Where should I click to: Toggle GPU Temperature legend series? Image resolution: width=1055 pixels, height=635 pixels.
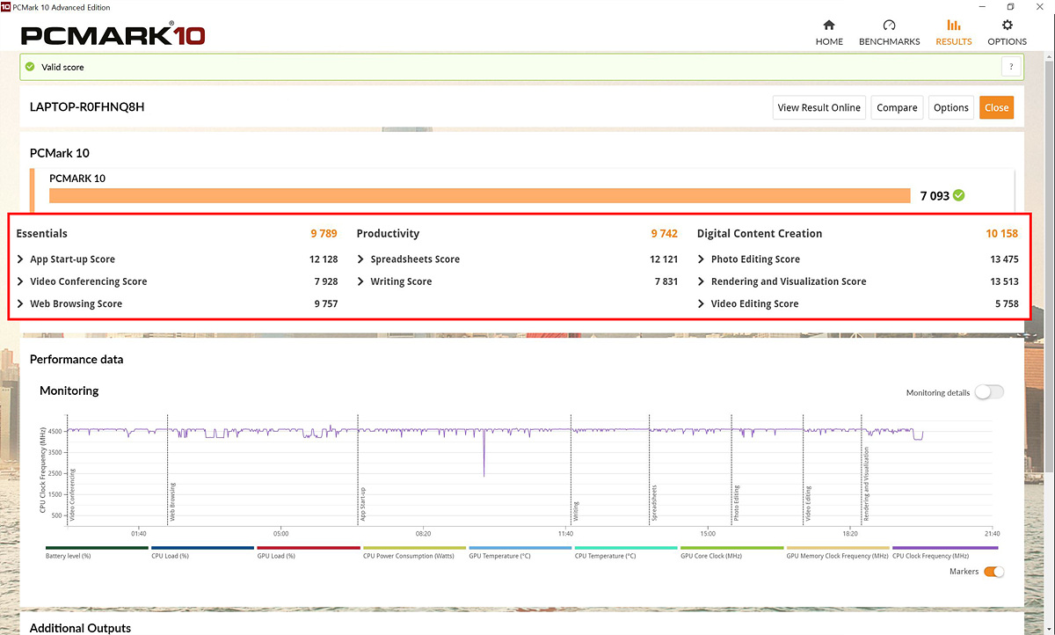pyautogui.click(x=520, y=552)
